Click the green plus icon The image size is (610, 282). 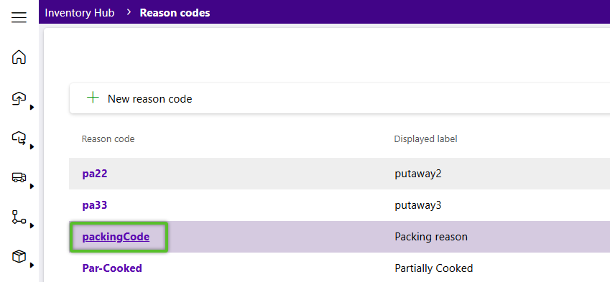click(x=93, y=98)
